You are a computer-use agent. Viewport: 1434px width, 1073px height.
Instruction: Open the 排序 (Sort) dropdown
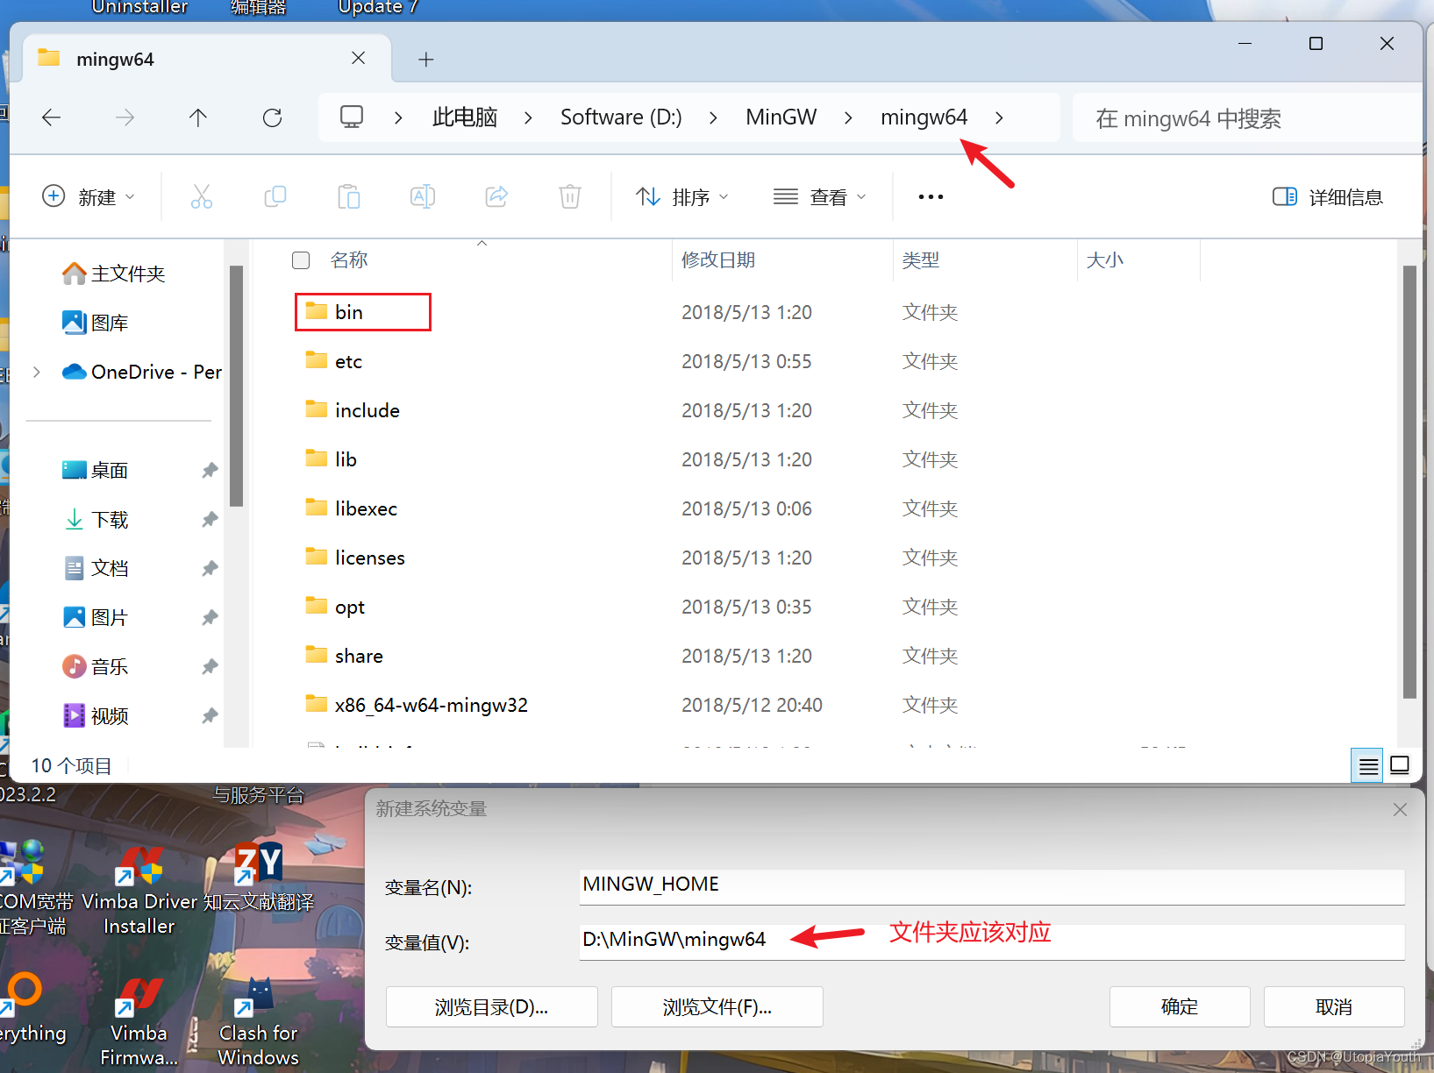point(682,197)
